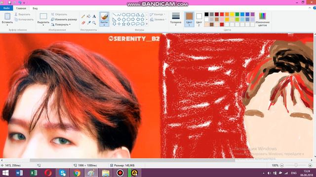The width and height of the screenshot is (316, 177).
Task: Click the zoom slider handle
Action: 296,165
